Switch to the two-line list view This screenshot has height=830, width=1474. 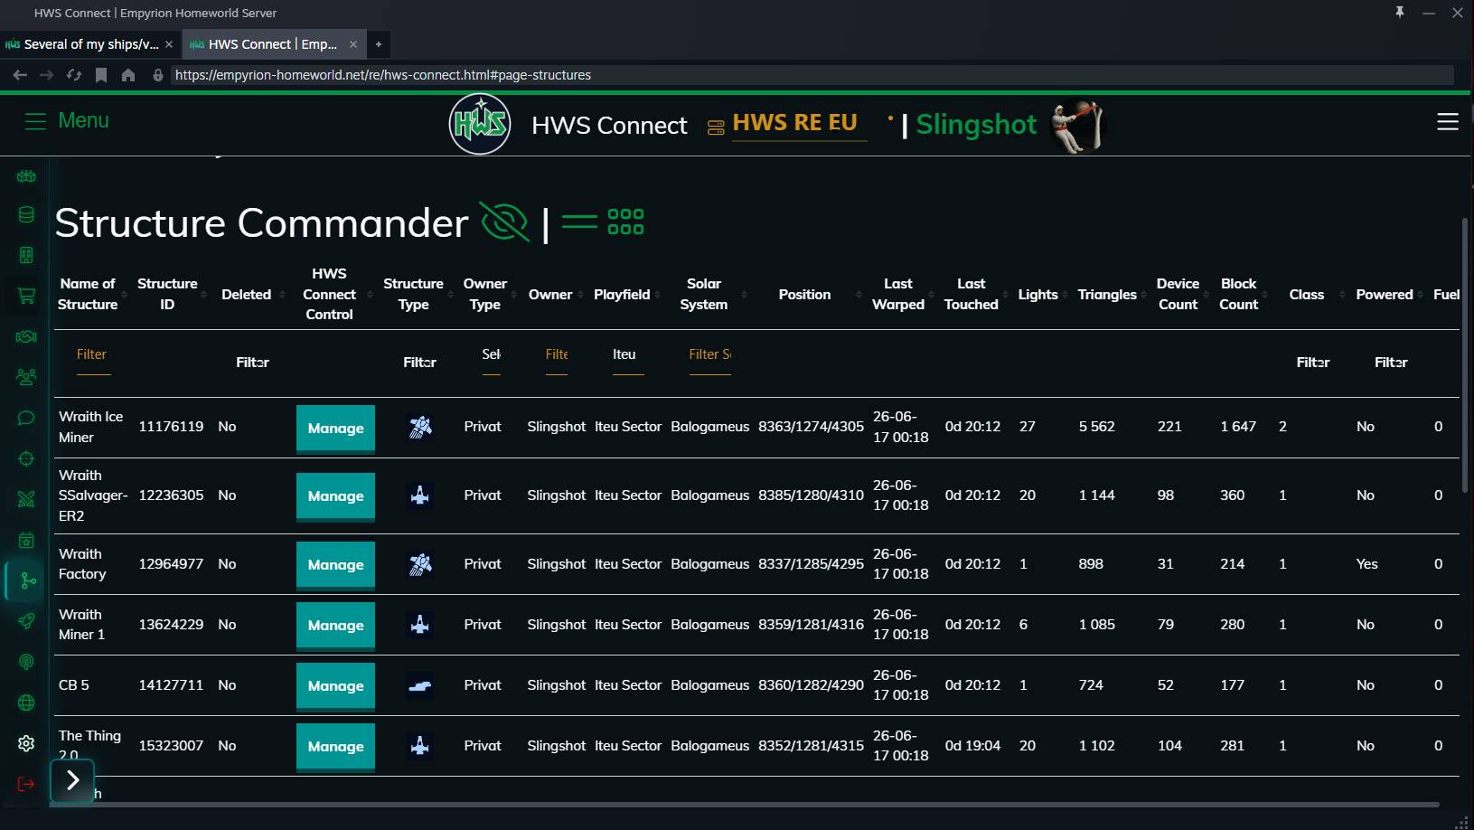pos(579,222)
